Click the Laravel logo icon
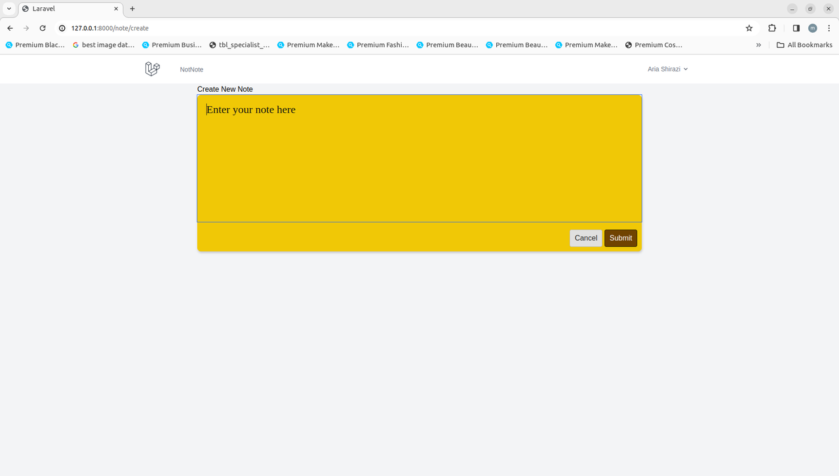Screen dimensions: 839x476 click(x=152, y=69)
